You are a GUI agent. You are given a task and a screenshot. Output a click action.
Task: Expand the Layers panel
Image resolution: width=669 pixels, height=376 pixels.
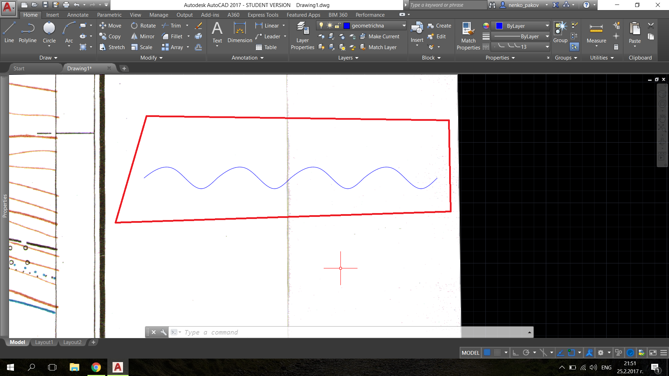tap(348, 58)
